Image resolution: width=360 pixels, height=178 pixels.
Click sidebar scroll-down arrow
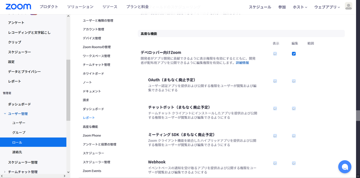pyautogui.click(x=68, y=172)
